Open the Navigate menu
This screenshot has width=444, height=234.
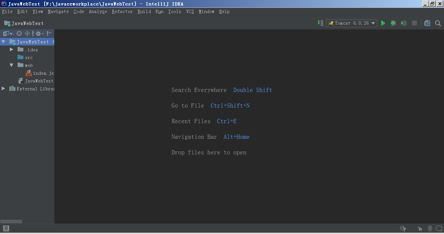(58, 11)
